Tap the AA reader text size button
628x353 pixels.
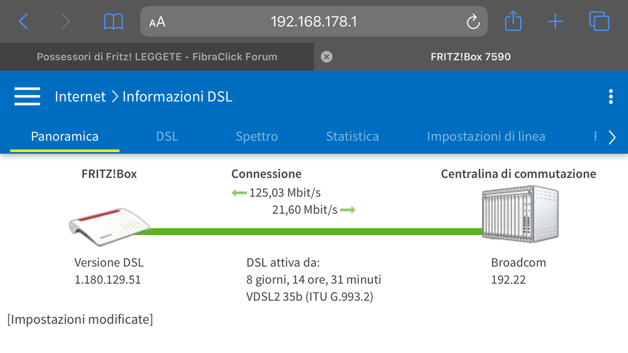click(x=157, y=22)
